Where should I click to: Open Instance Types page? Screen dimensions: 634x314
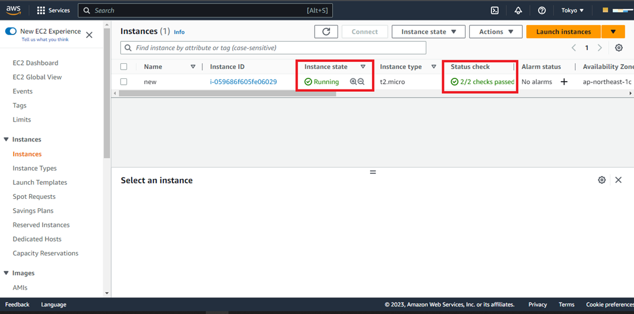pos(35,168)
